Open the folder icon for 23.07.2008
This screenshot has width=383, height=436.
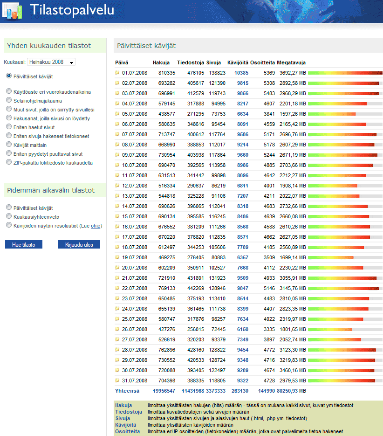[117, 298]
